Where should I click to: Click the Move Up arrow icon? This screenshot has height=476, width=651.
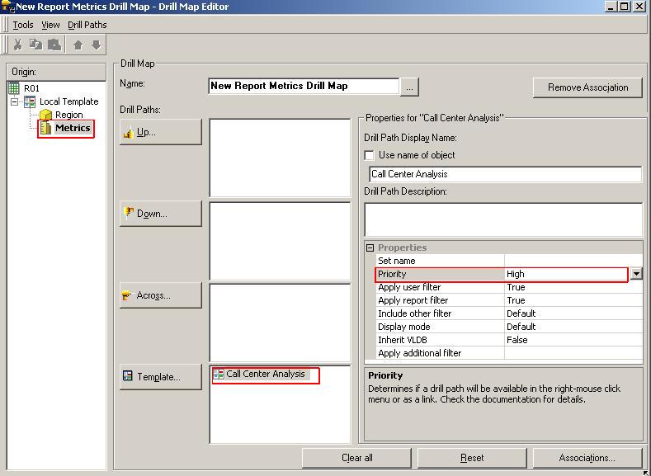tap(78, 45)
